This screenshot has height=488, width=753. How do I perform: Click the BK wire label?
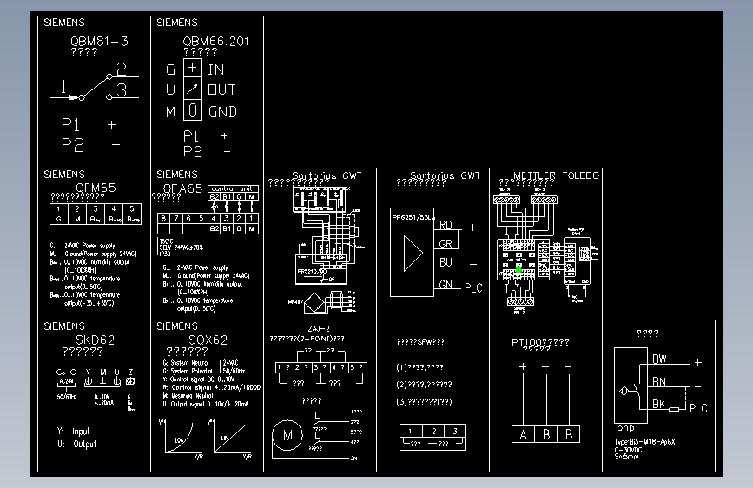658,405
